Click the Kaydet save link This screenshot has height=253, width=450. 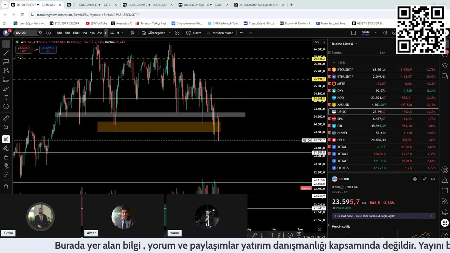[366, 35]
